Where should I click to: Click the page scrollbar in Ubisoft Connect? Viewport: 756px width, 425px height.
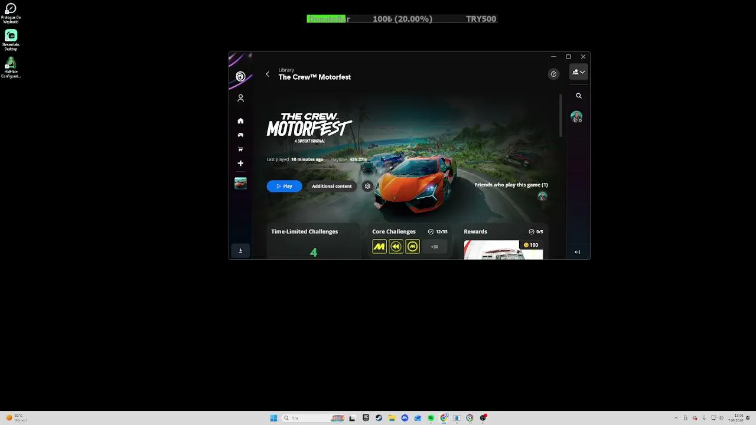(561, 117)
